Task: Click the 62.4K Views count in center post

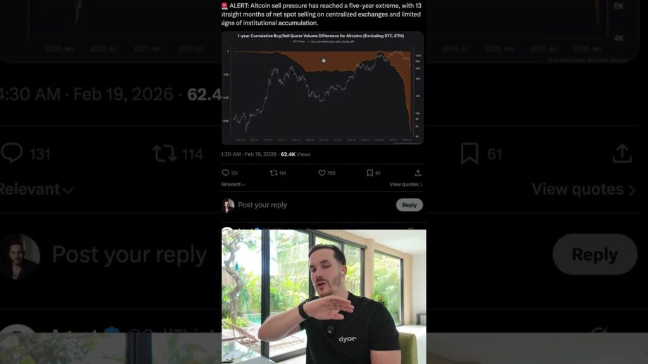Action: tap(295, 154)
